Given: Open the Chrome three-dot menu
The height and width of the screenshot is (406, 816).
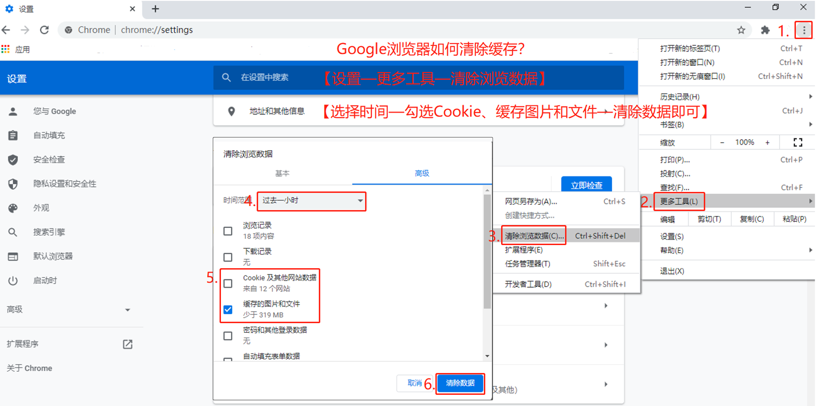Looking at the screenshot, I should point(804,30).
